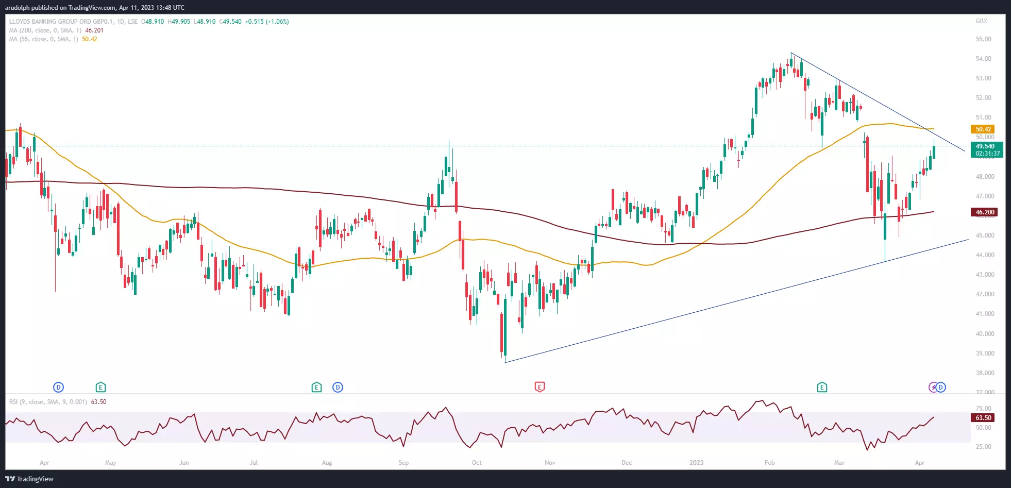Click the green 49.540 current price label
1011x488 pixels.
[x=987, y=149]
